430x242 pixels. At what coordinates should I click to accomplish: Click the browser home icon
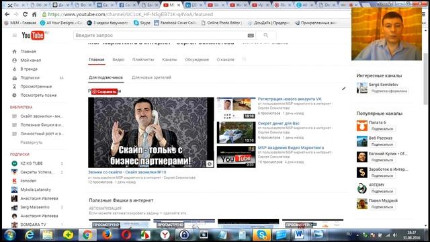[x=34, y=14]
